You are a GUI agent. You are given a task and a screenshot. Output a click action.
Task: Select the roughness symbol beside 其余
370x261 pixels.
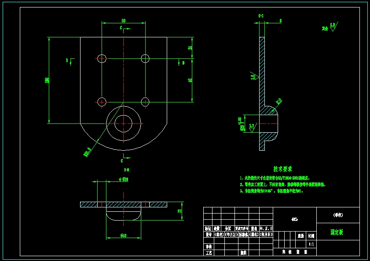(334, 26)
